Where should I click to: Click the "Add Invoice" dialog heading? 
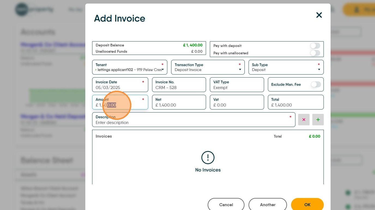[120, 18]
